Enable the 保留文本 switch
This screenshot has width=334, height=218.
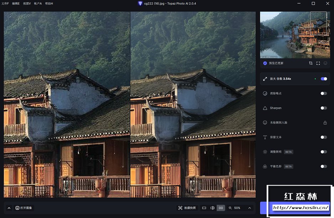pos(324,137)
